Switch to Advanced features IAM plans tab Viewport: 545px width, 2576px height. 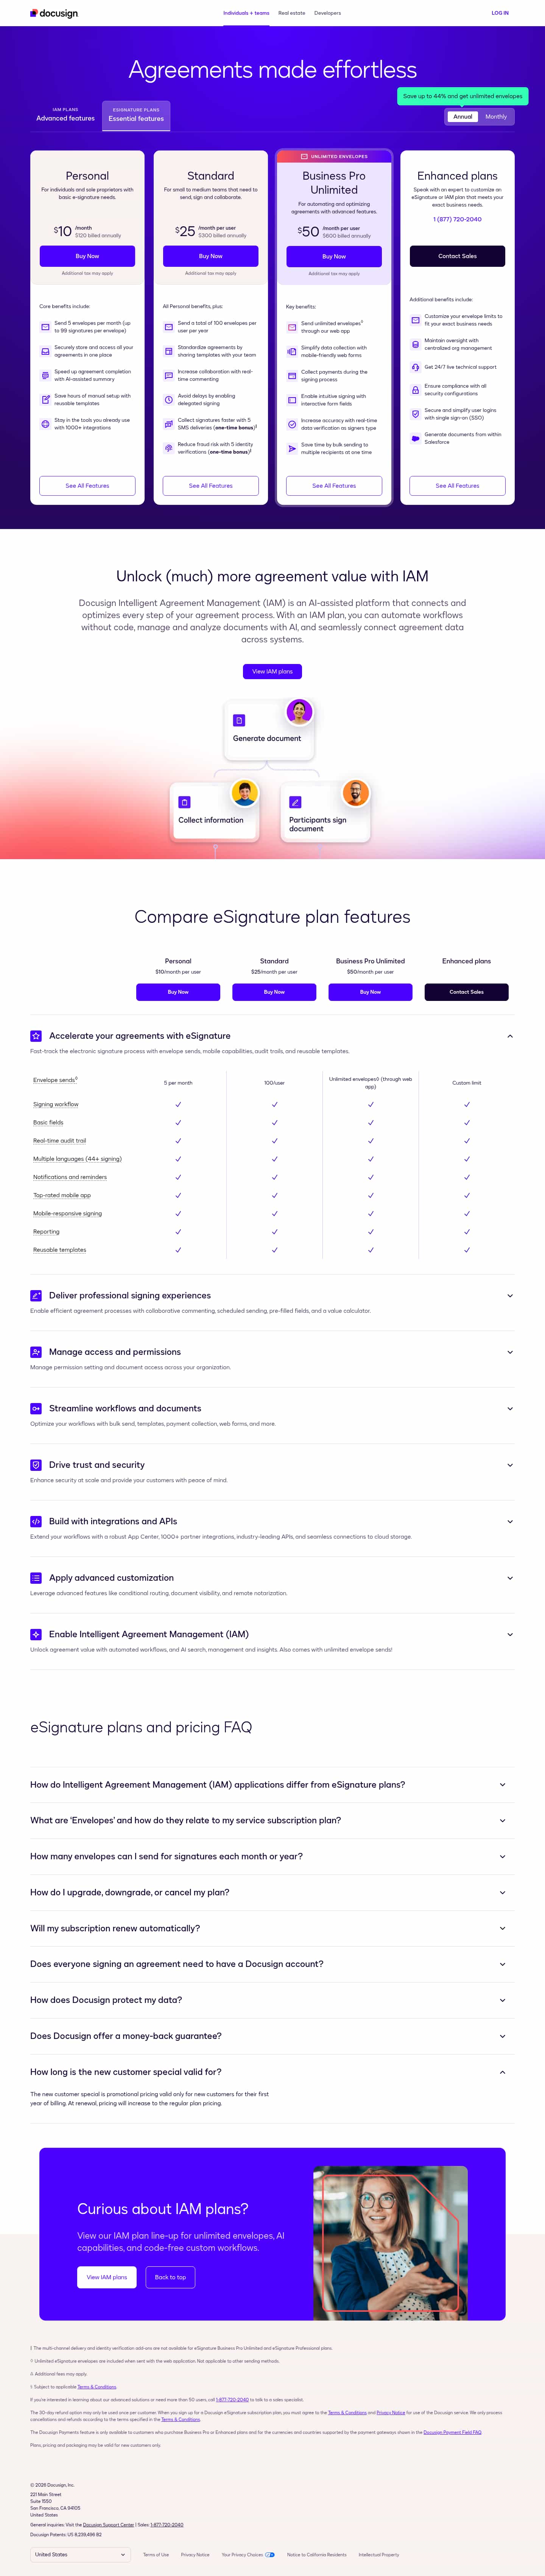click(x=66, y=115)
